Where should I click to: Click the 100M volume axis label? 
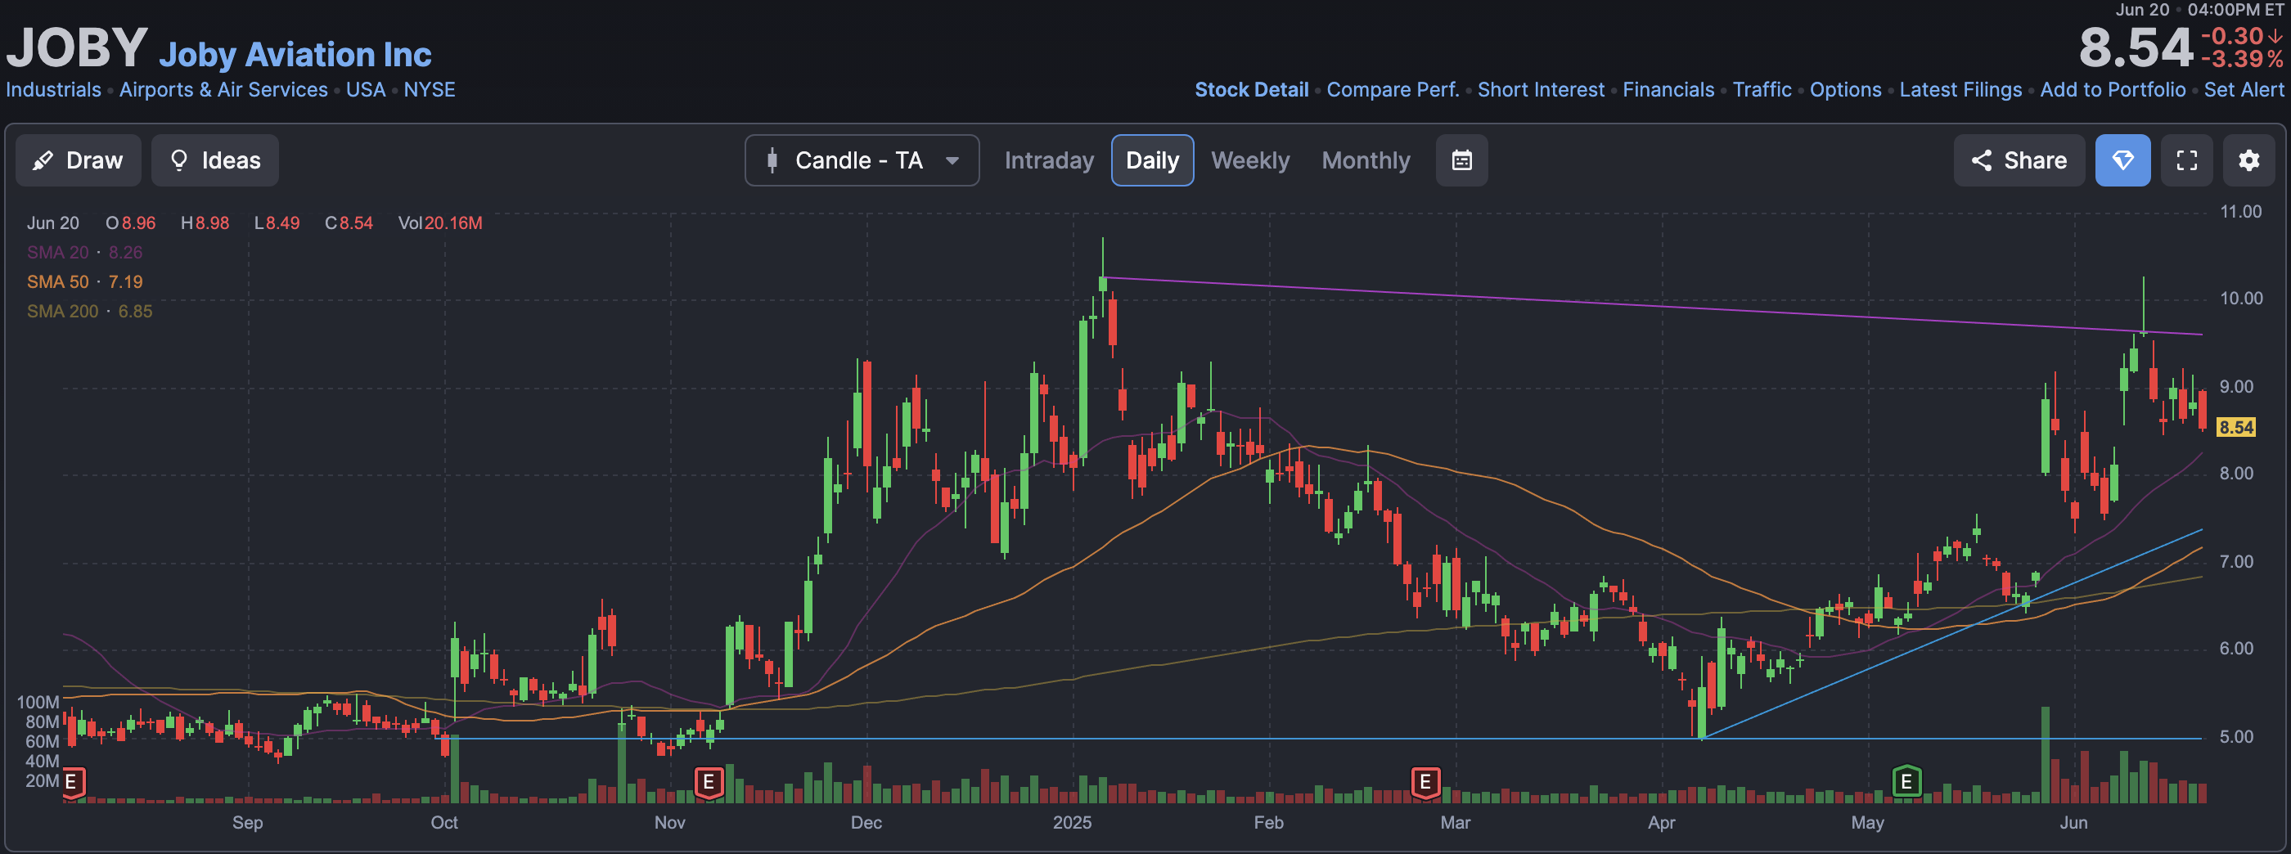pyautogui.click(x=38, y=703)
